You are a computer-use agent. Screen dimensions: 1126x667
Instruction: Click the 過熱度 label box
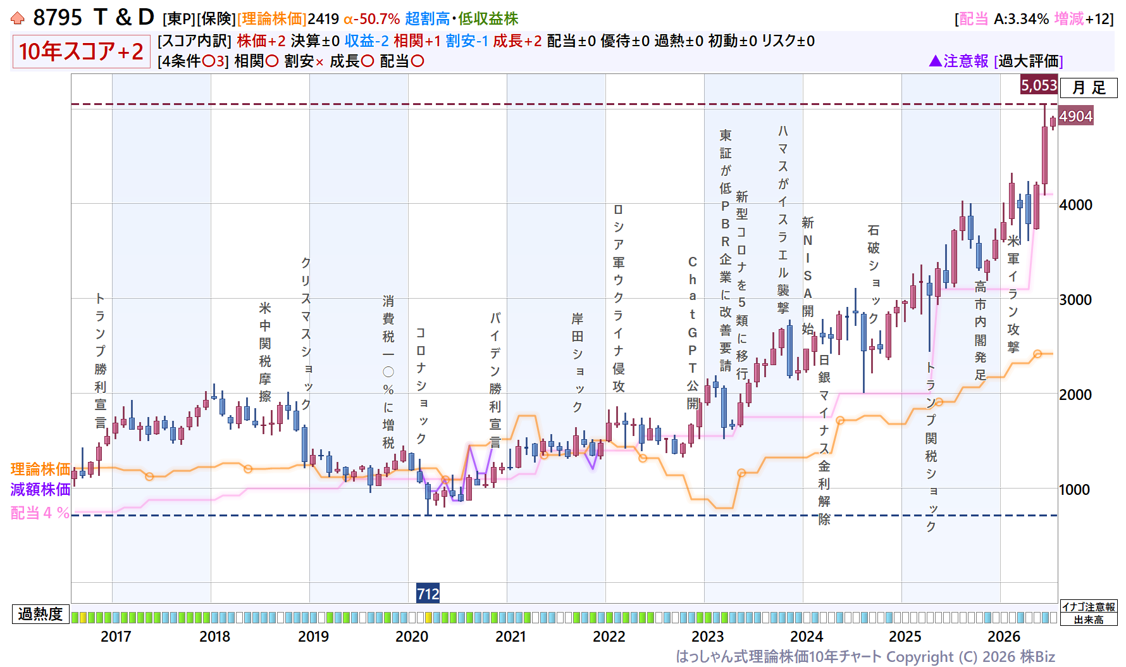tap(40, 614)
